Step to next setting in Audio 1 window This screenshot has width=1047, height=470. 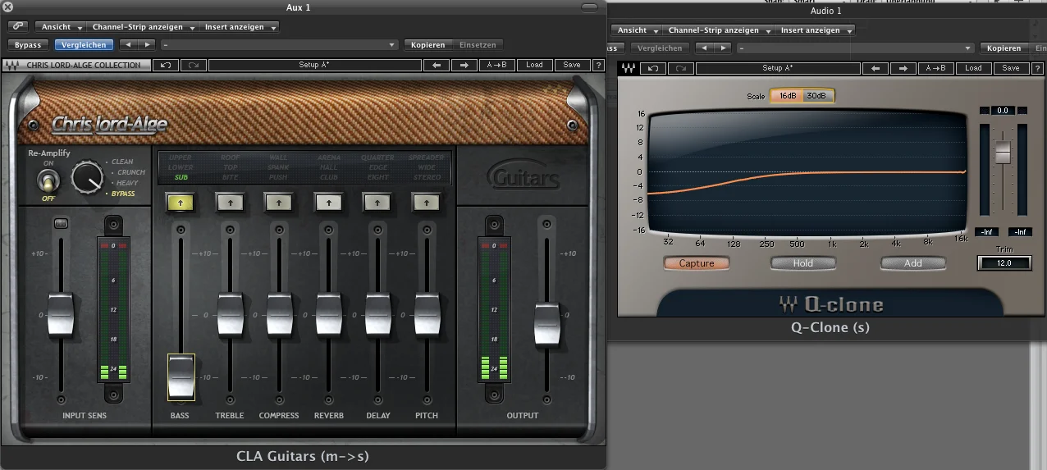point(725,48)
